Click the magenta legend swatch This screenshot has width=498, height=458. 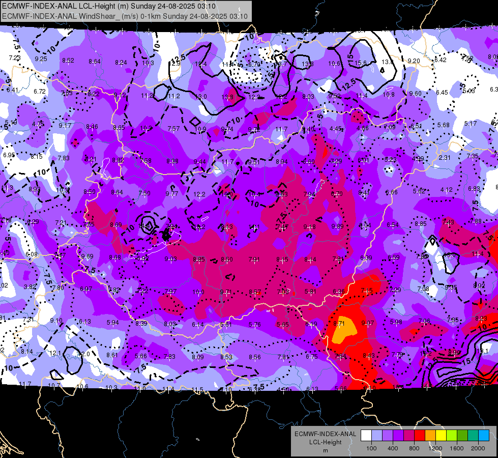point(409,436)
